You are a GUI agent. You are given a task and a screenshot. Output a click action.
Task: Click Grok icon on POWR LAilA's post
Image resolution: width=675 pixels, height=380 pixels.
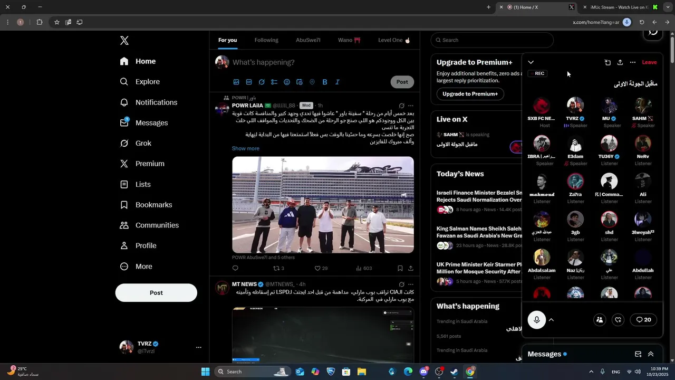401,106
